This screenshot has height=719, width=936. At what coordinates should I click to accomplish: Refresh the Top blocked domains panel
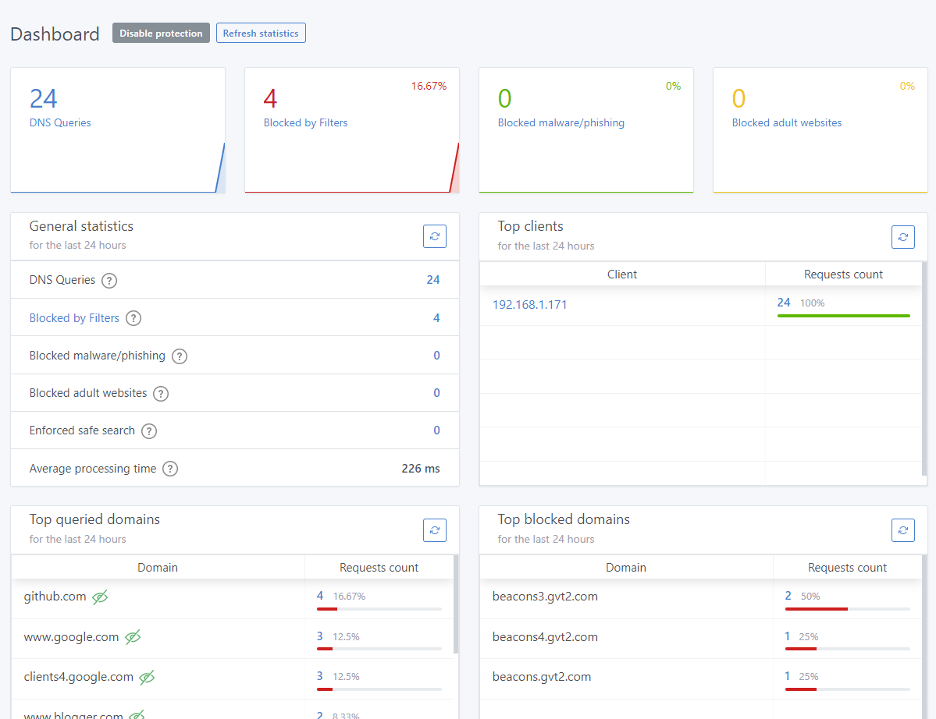click(903, 530)
